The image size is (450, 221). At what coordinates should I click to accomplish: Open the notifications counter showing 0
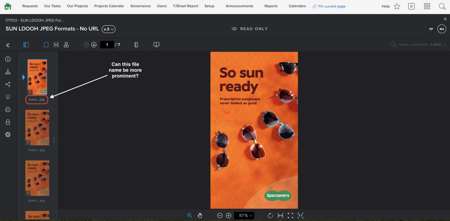pos(411,6)
